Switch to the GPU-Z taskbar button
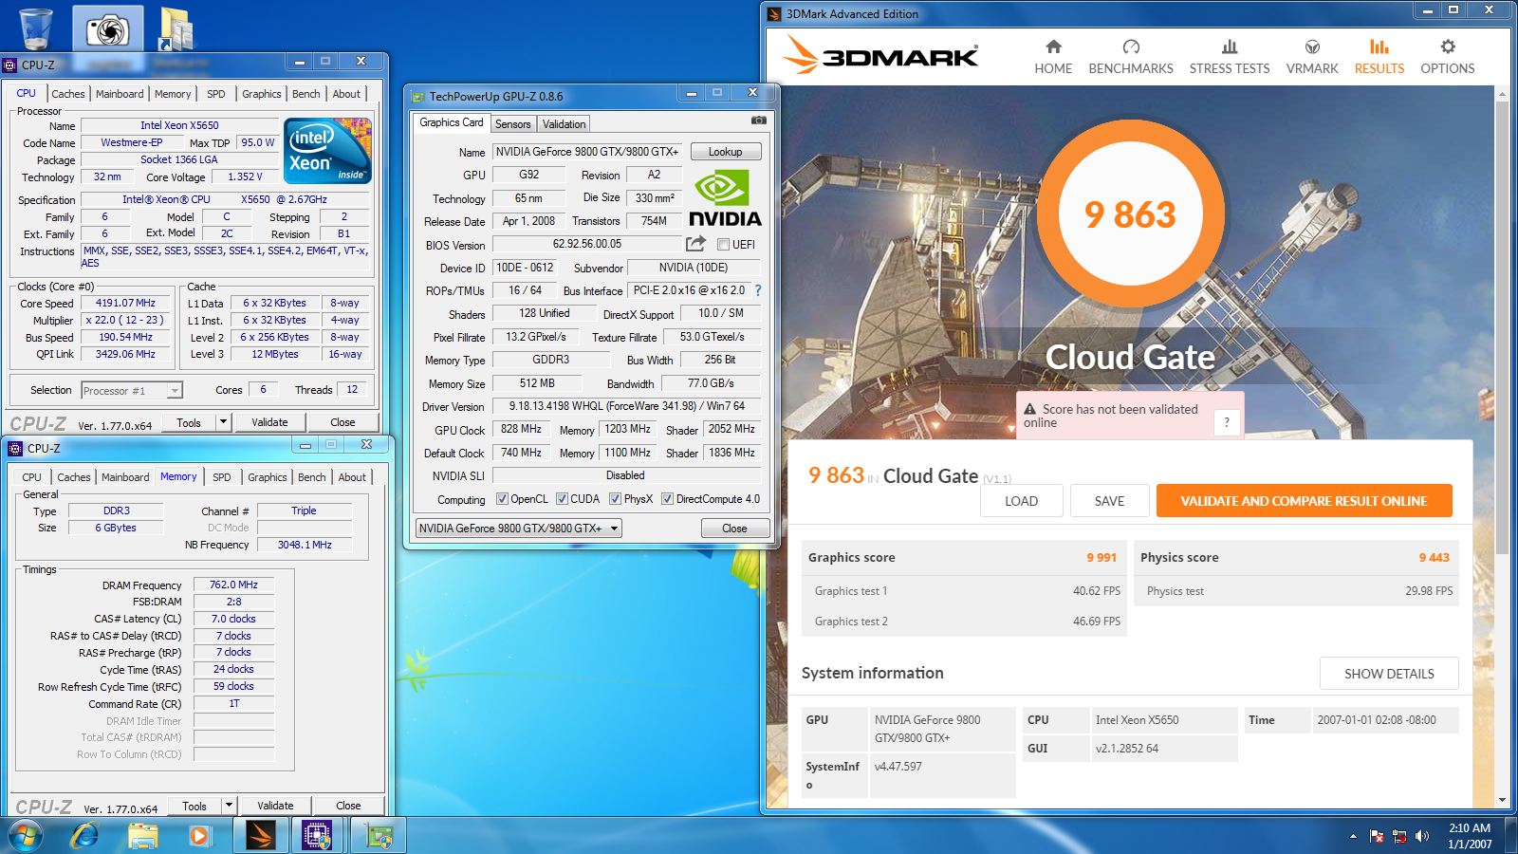 379,835
